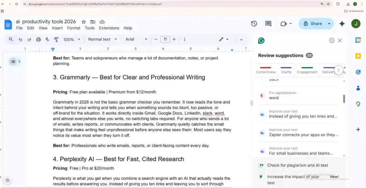This screenshot has width=366, height=188.
Task: Open the Format menu
Action: tap(74, 28)
